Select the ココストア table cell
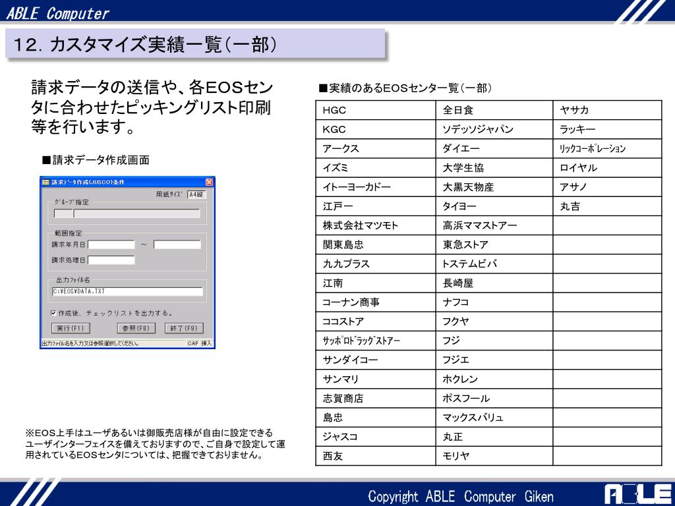Image resolution: width=675 pixels, height=506 pixels. coord(375,322)
